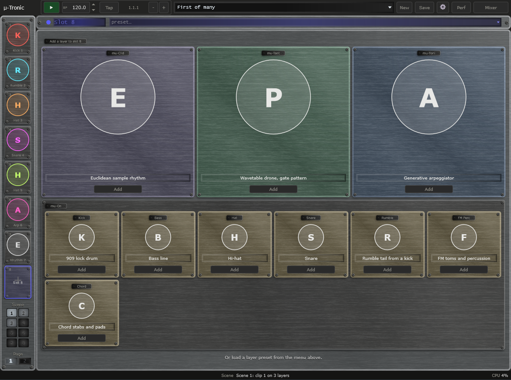Viewport: 511px width, 380px height.
Task: Tap tempo with the Tap button
Action: coord(109,7)
